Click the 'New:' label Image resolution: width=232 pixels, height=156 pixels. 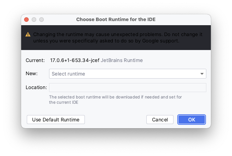coord(32,74)
